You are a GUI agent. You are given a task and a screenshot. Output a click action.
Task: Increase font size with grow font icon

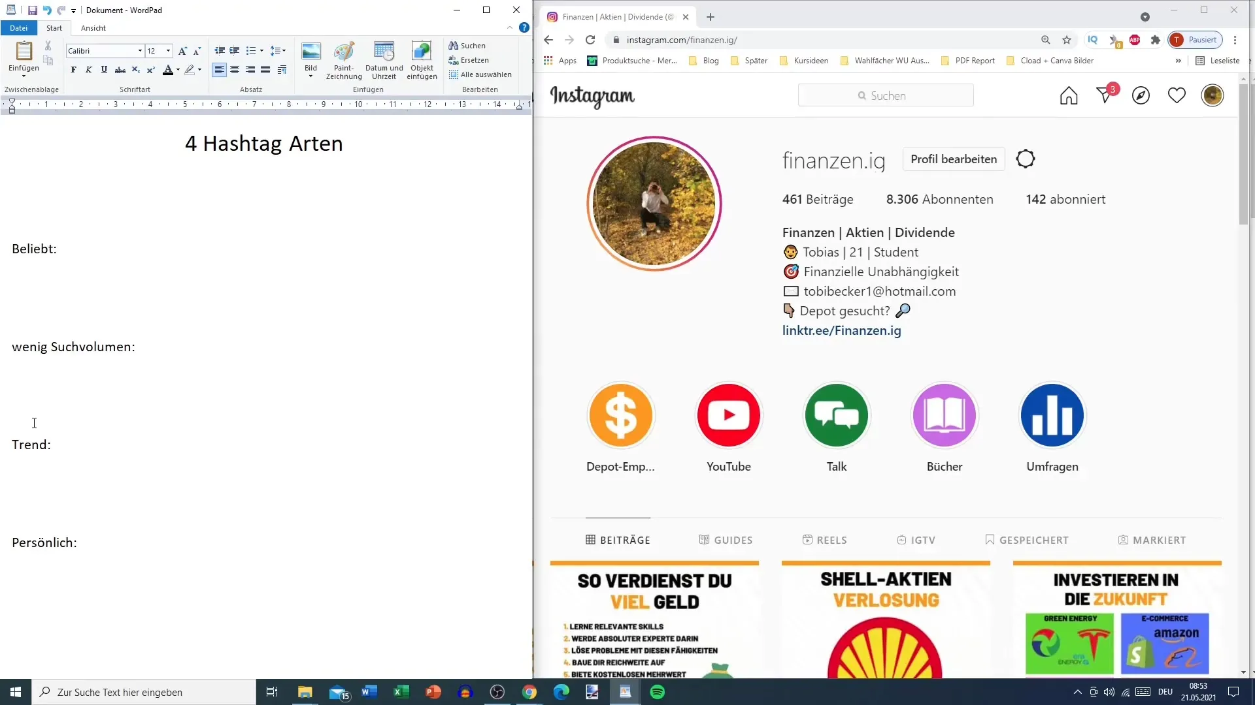pyautogui.click(x=182, y=51)
